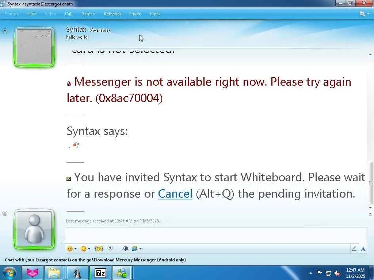Open the Messenger taskbar button

coord(121,273)
